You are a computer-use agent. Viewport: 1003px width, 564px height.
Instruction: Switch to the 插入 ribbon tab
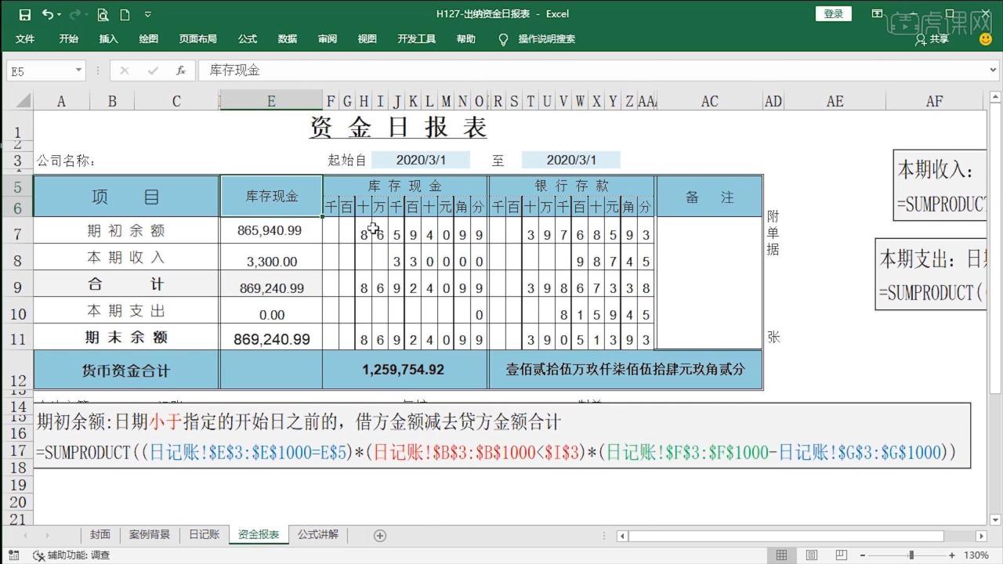[x=109, y=38]
